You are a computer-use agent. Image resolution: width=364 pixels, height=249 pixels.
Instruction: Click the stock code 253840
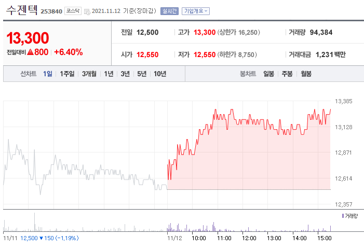[x=51, y=11]
